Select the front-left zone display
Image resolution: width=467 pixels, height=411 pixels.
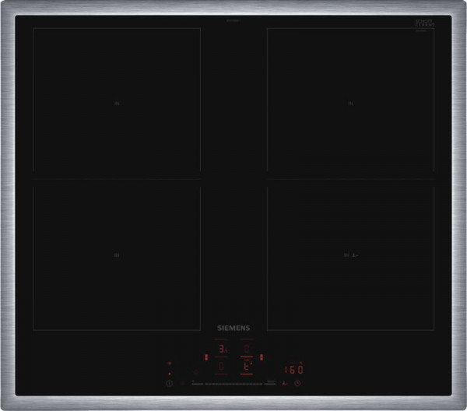223,367
